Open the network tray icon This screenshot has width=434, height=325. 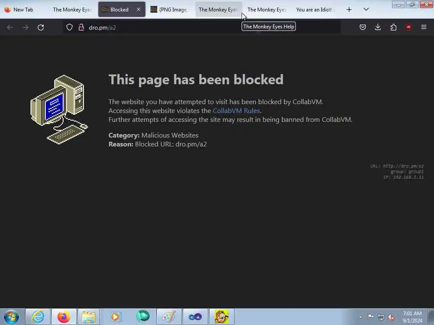381,317
